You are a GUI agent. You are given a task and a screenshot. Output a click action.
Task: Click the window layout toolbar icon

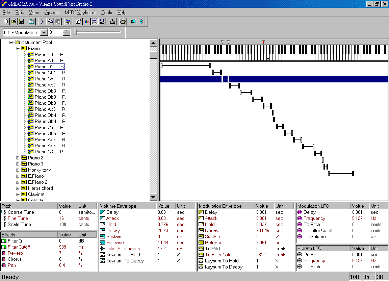(x=32, y=22)
